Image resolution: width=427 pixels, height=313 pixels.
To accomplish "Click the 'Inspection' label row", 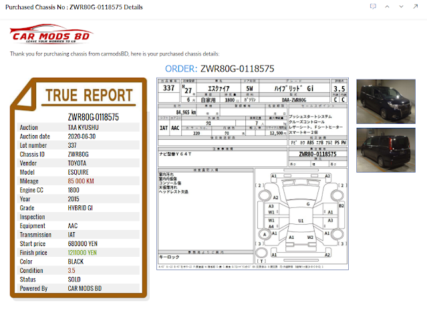I will coord(78,217).
